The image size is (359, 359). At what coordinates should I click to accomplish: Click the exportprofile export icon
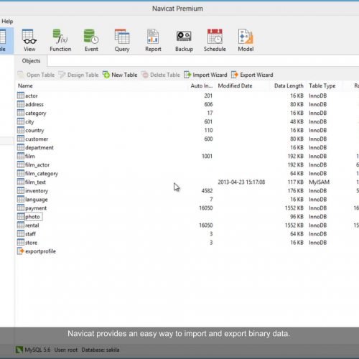pos(21,251)
